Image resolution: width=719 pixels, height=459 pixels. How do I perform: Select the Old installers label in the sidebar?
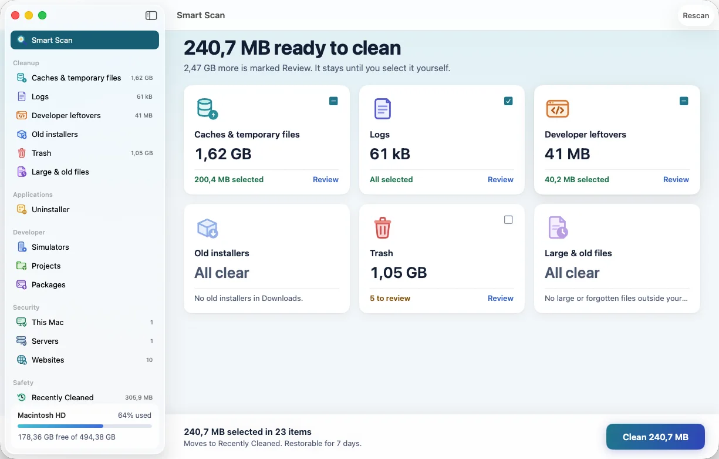(x=55, y=134)
